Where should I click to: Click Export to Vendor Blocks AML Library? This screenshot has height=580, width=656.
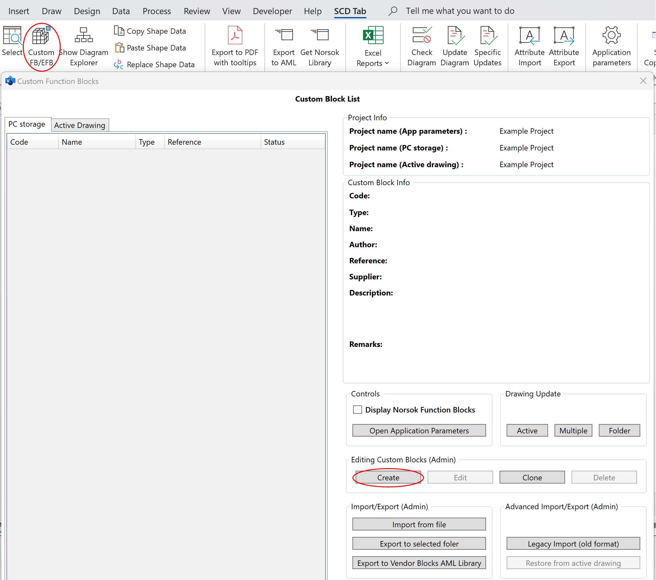pos(419,563)
